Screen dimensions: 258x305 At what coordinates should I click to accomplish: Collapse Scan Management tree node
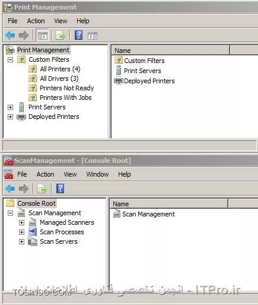(10, 213)
